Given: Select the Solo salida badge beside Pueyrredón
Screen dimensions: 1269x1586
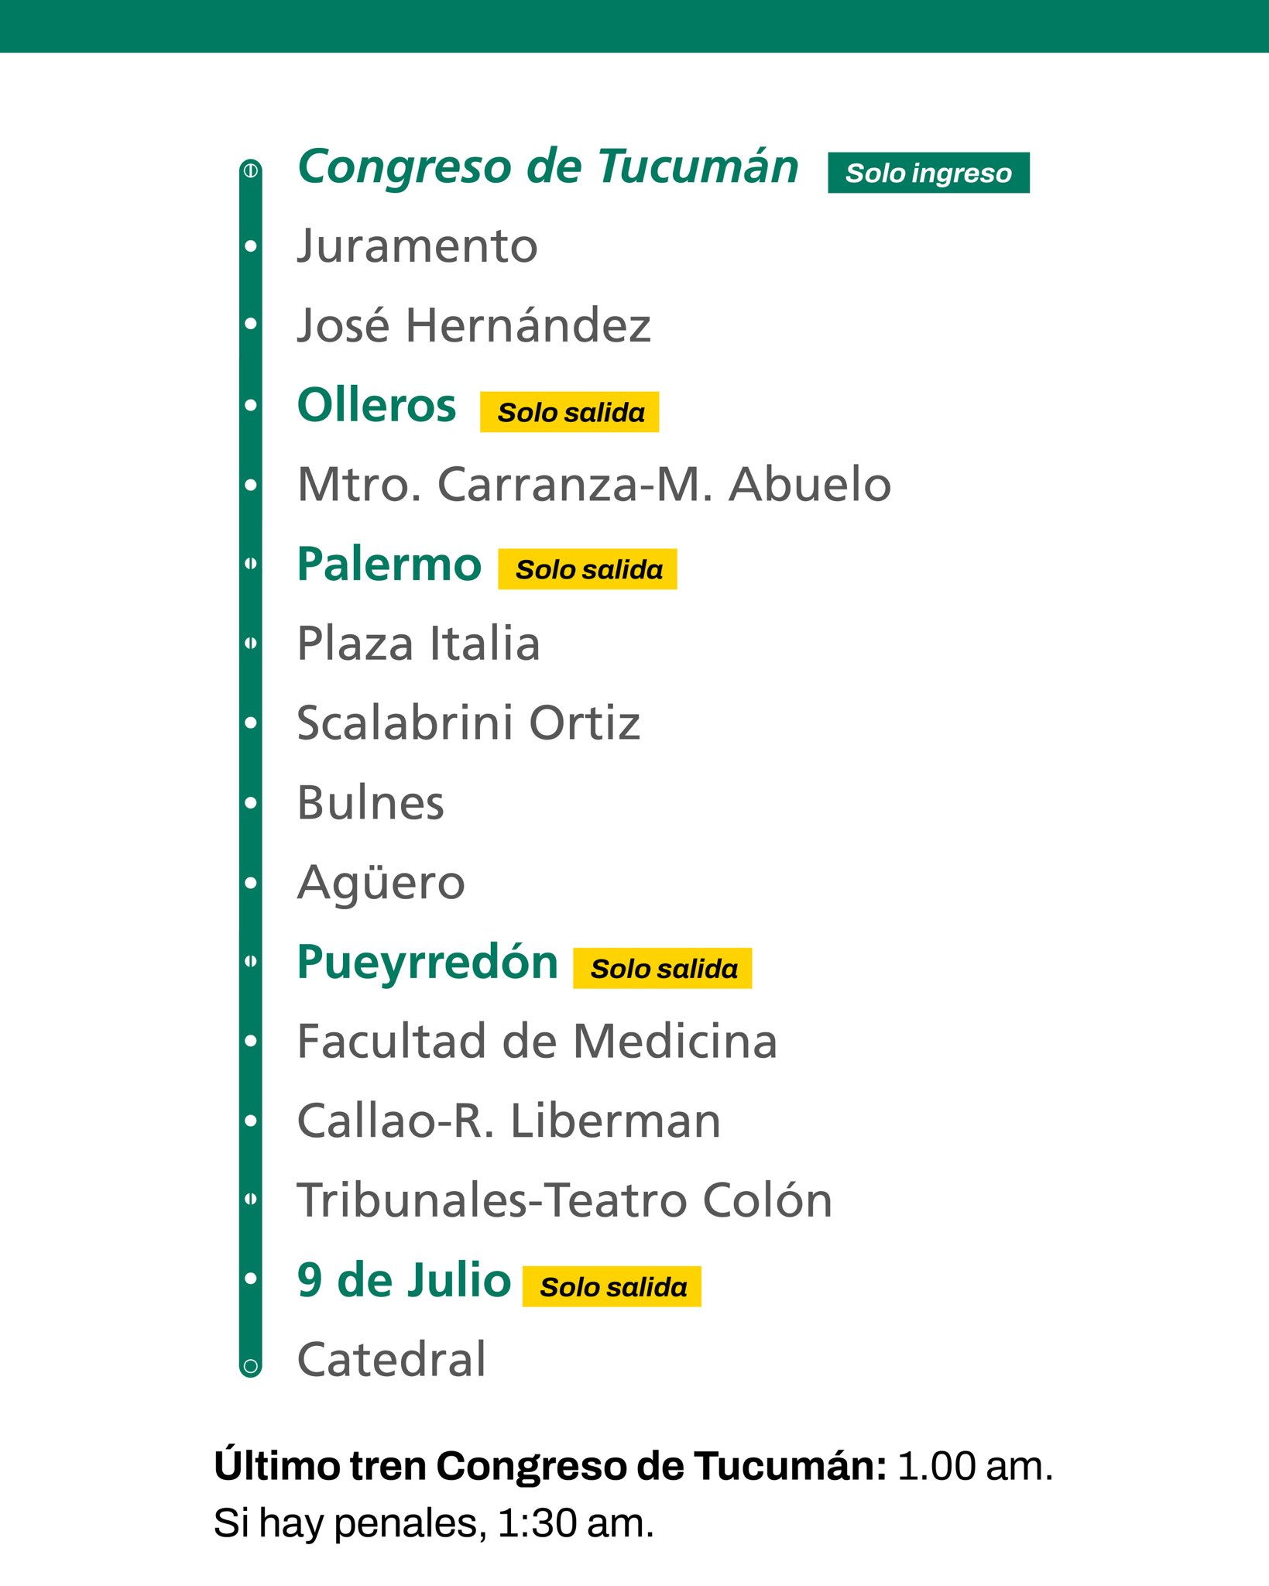Looking at the screenshot, I should [662, 968].
